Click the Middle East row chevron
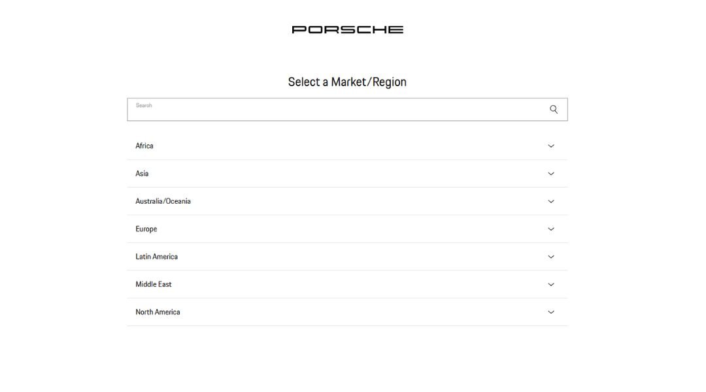706x392 pixels. pyautogui.click(x=551, y=285)
